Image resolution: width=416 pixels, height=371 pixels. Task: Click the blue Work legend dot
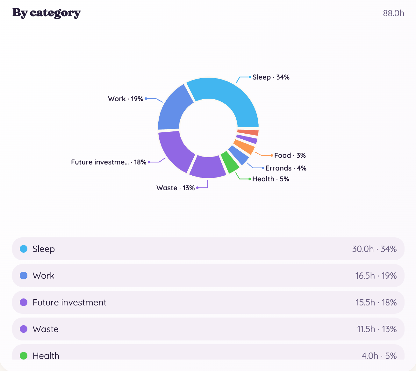(x=24, y=276)
